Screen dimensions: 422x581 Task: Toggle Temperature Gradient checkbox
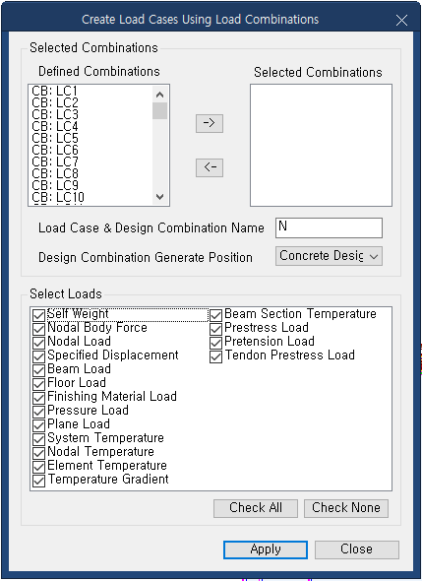coord(38,481)
